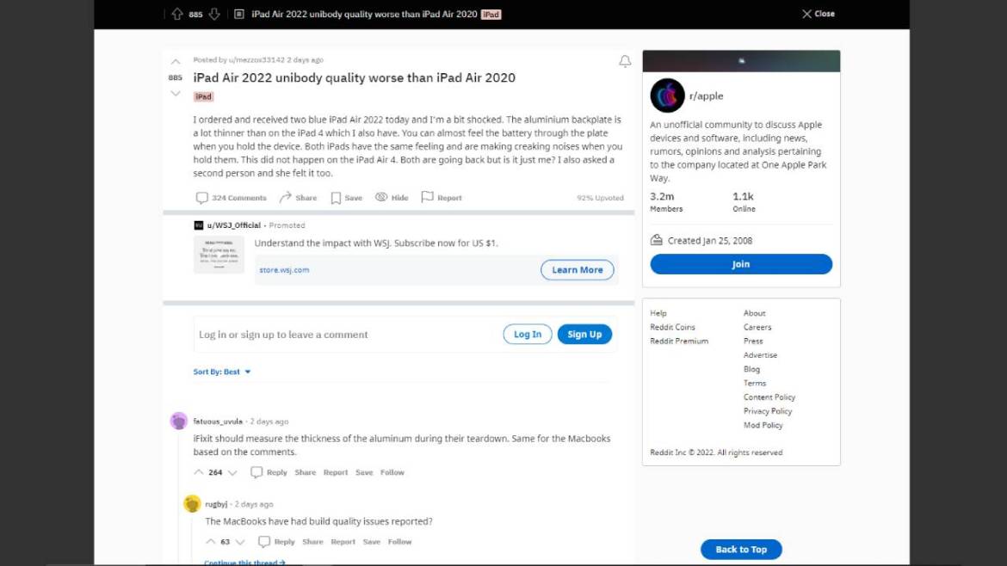Follow fatuous_uvula's comment
The height and width of the screenshot is (566, 1007).
coord(392,472)
